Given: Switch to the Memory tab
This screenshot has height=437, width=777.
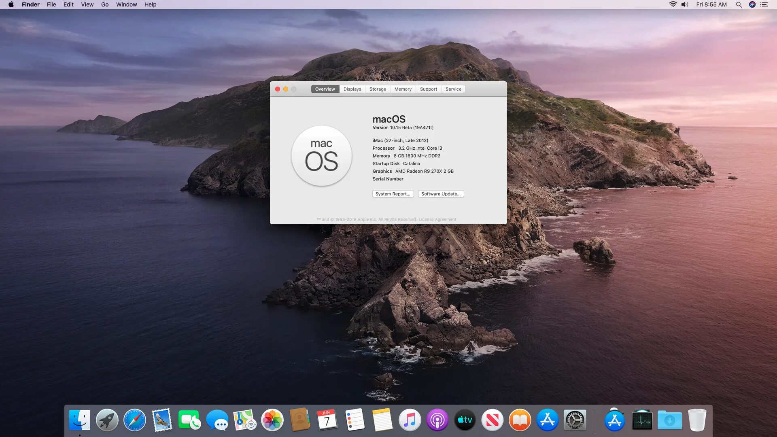Looking at the screenshot, I should pos(402,89).
